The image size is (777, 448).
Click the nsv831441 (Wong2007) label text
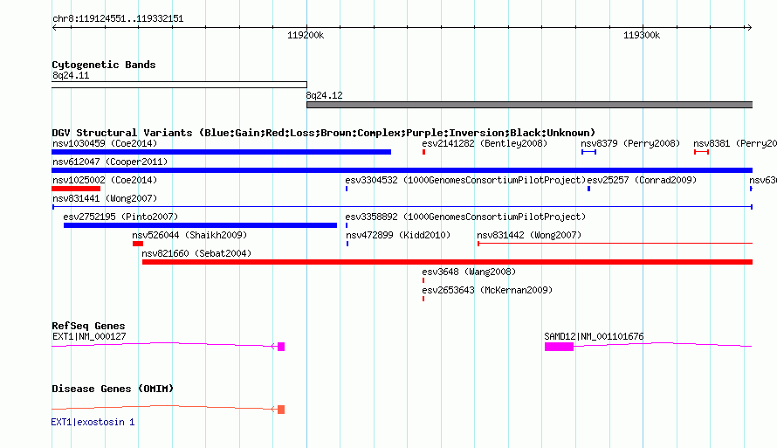coord(105,199)
